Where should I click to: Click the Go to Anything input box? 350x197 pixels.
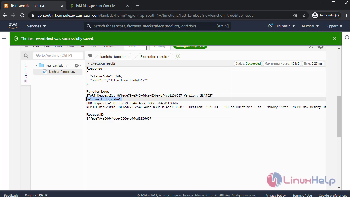58,56
